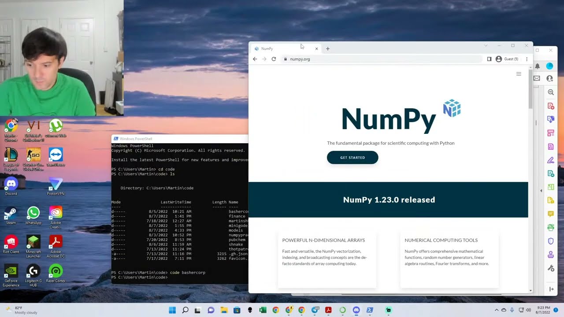Screen dimensions: 564x317
Task: Open Chrome's three-dot menu
Action: [x=527, y=59]
